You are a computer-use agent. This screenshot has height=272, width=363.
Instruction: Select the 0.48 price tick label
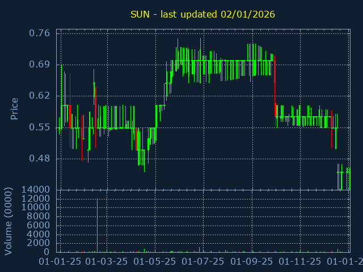click(39, 159)
